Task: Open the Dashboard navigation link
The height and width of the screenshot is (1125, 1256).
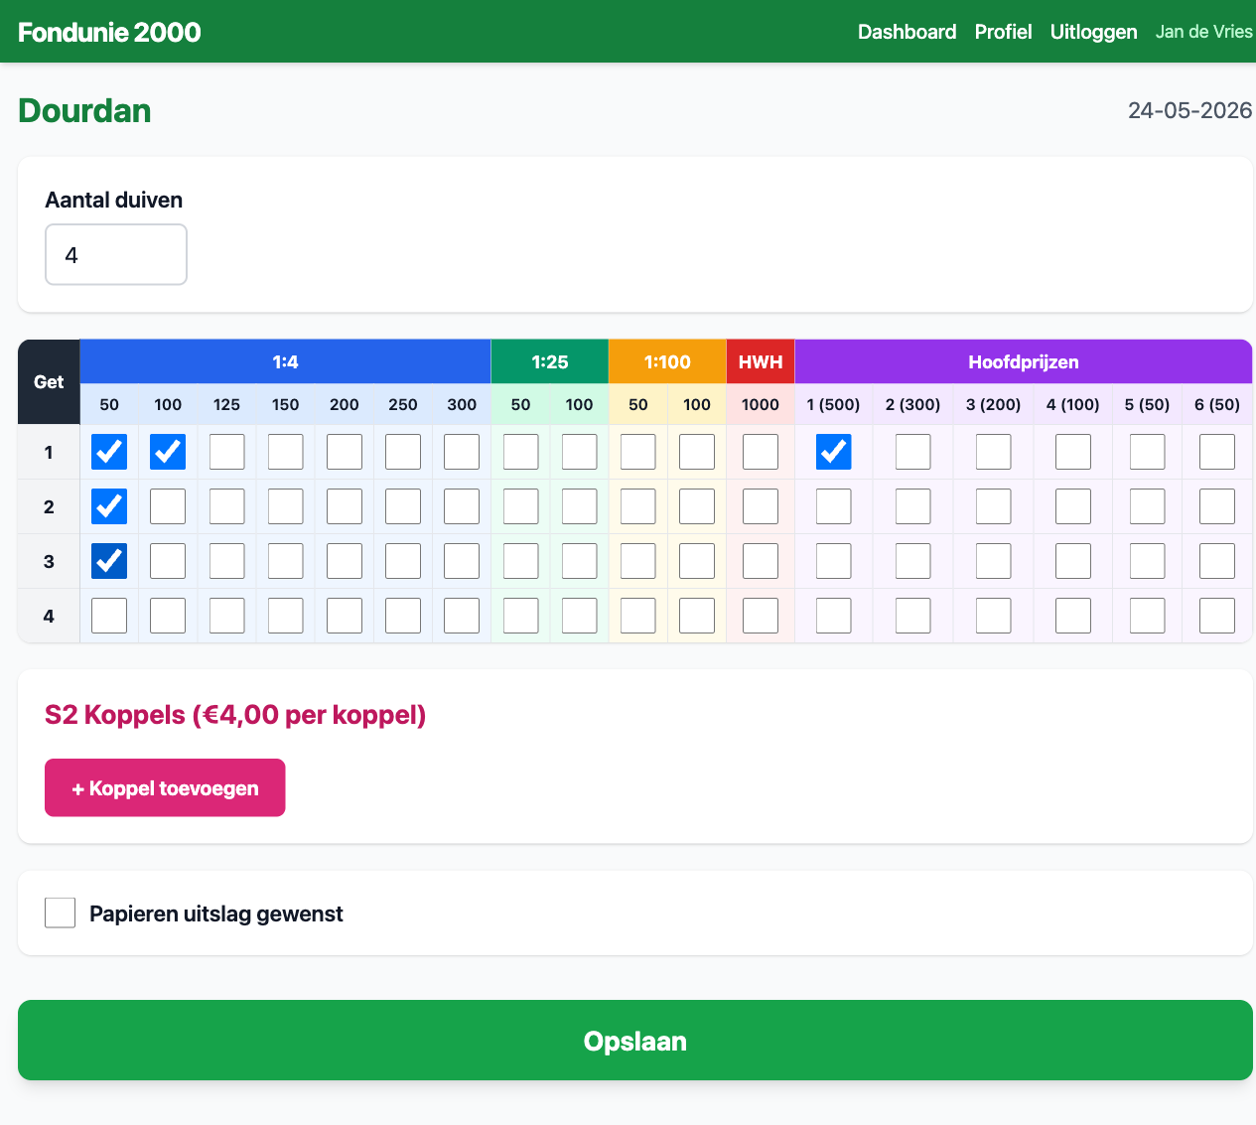Action: [907, 32]
